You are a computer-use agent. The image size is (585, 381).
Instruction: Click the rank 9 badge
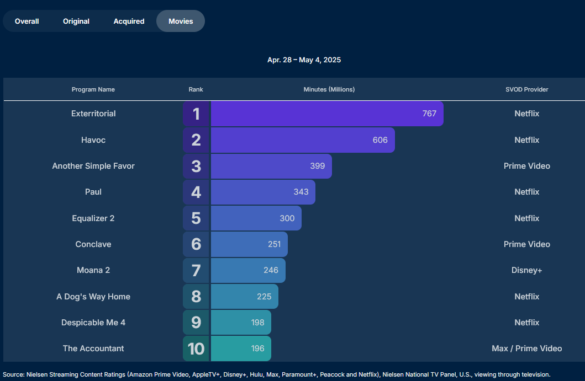(x=196, y=323)
